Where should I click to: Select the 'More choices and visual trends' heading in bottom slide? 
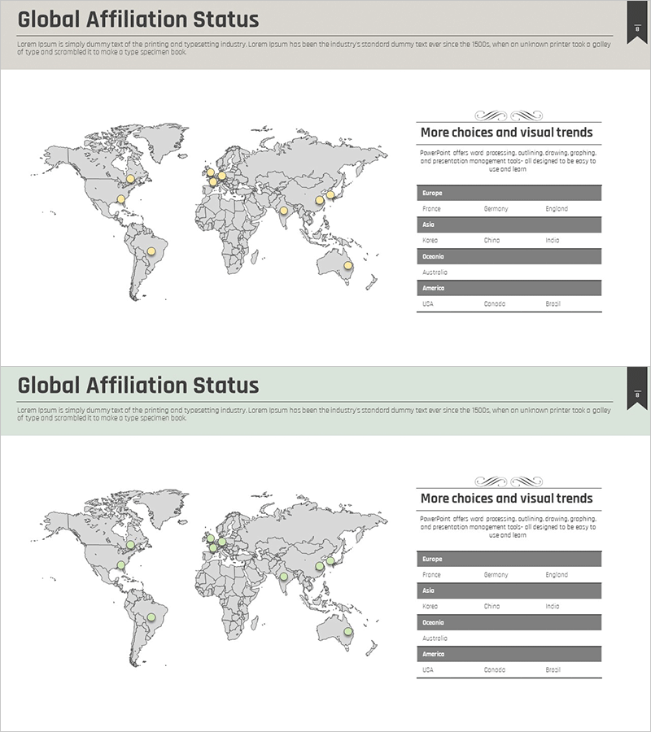[506, 499]
